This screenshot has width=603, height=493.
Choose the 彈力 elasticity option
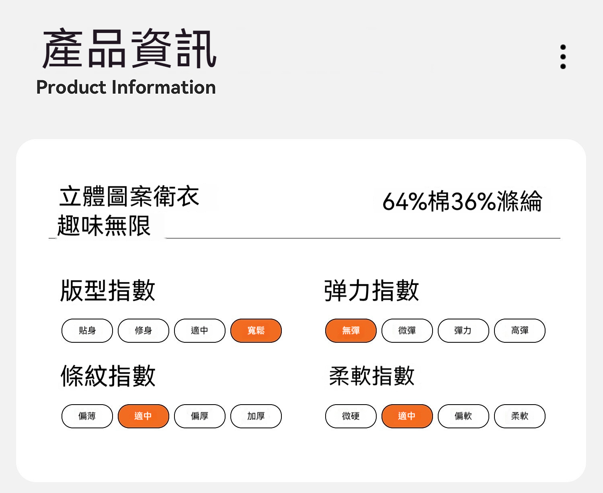(x=464, y=331)
